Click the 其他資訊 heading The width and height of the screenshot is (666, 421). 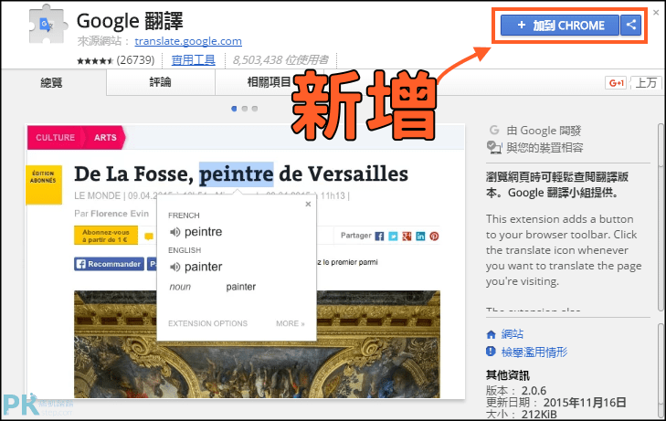point(508,375)
